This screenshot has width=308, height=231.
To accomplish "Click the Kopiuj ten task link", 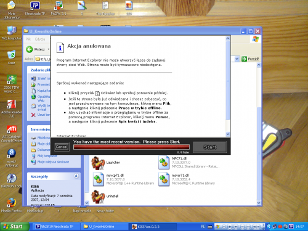I will [x=44, y=91].
